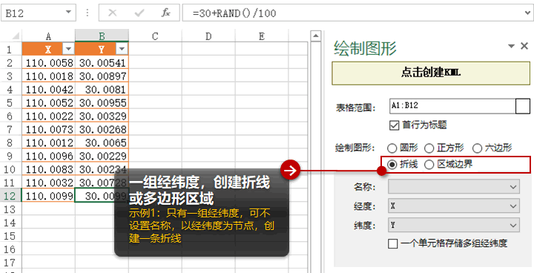Open the X column filter dropdown
Screen dimensions: 534x273
tap(68, 49)
